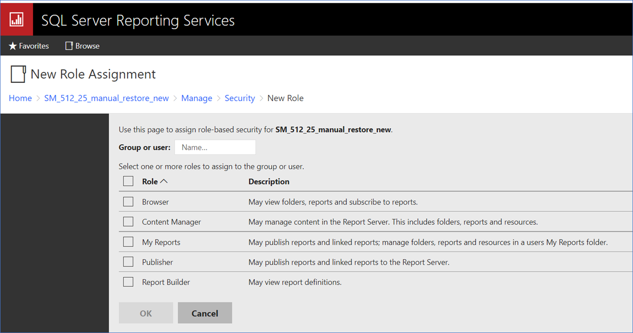Check the My Reports role
Screen dimensions: 633x333
click(128, 242)
